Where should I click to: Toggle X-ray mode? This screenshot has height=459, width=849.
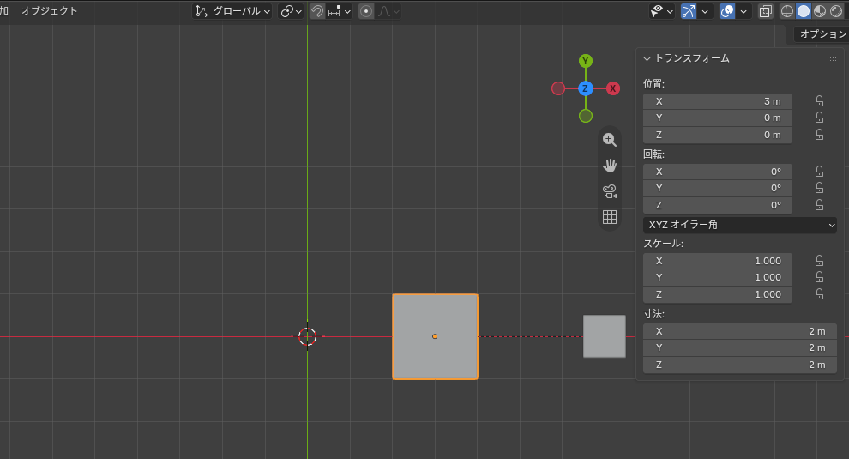(766, 11)
